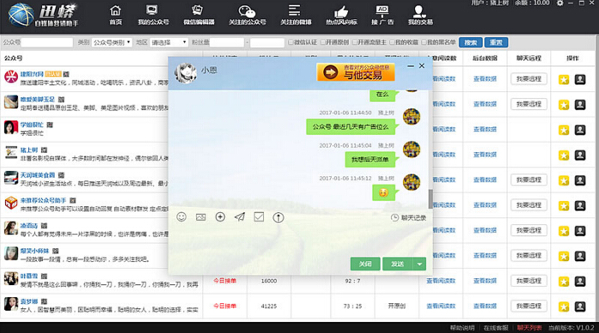This screenshot has height=333, width=599.
Task: Open 查看数据 link in 猪上树 row
Action: point(485,154)
